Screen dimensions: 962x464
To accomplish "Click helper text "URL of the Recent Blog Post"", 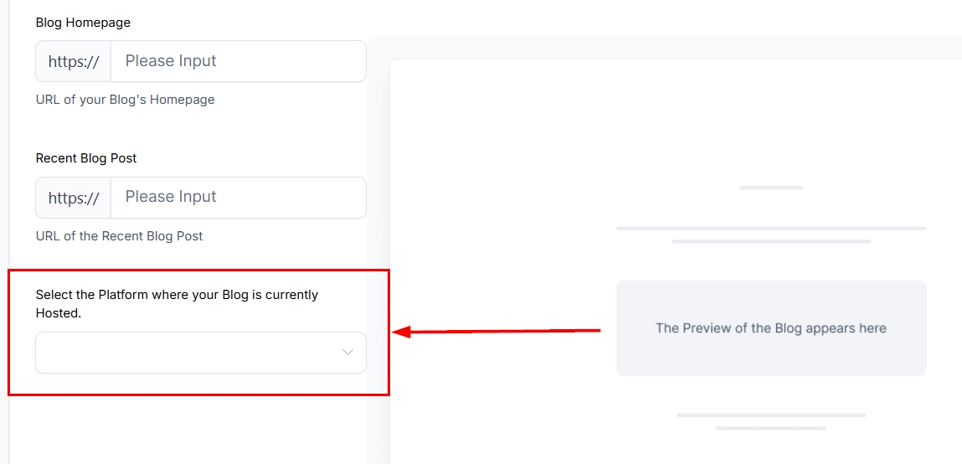I will tap(119, 236).
